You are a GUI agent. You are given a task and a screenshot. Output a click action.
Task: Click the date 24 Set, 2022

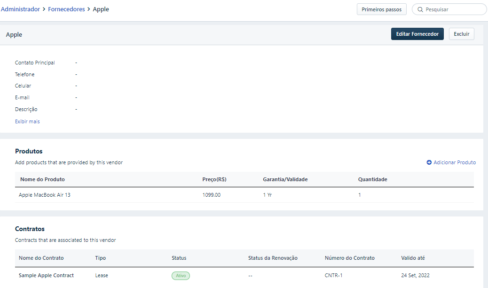(x=415, y=275)
